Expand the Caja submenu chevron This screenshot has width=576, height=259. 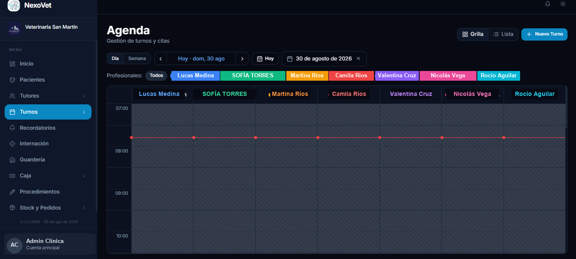(84, 176)
